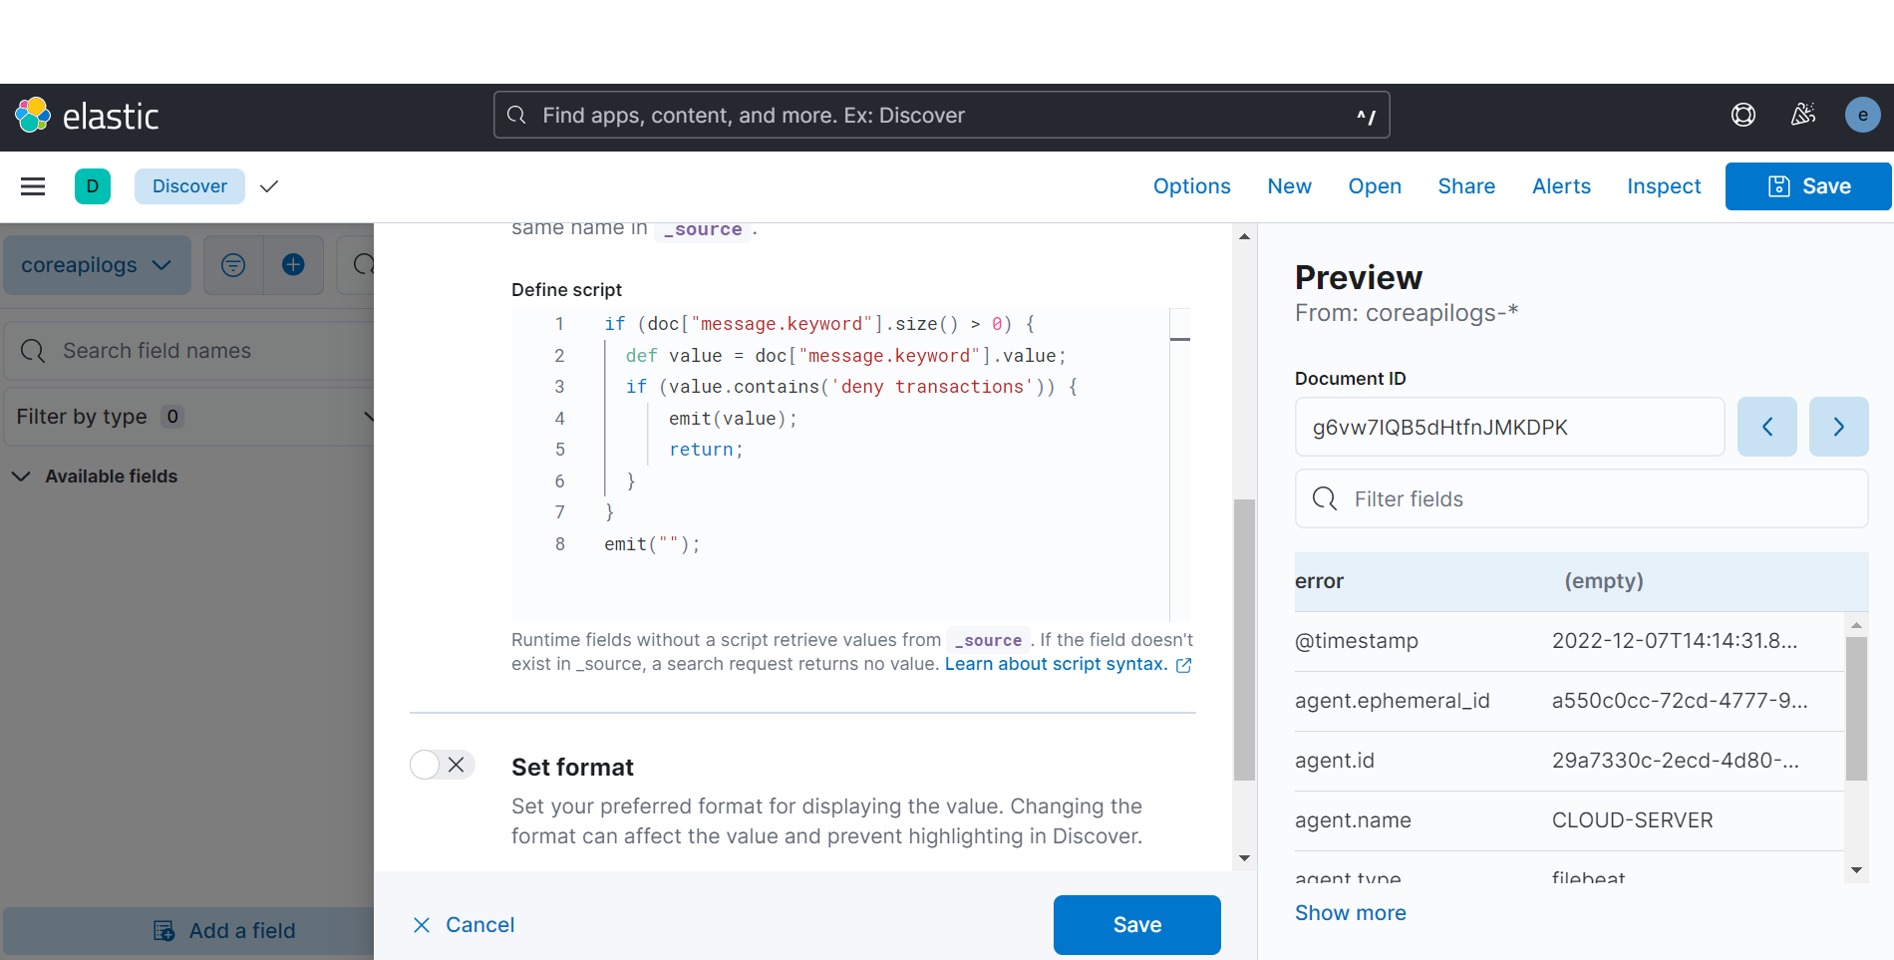
Task: Go to previous document in preview
Action: [1766, 427]
